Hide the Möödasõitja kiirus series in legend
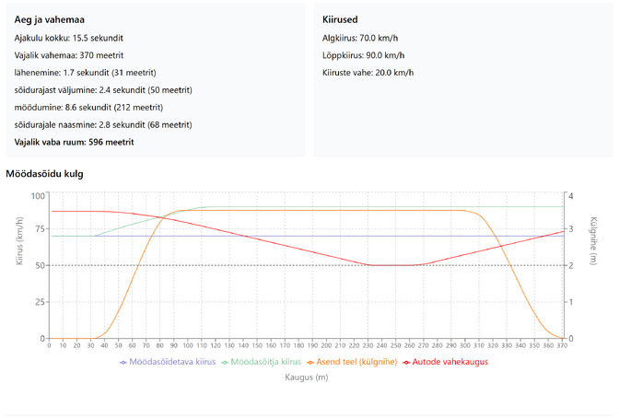 (265, 362)
